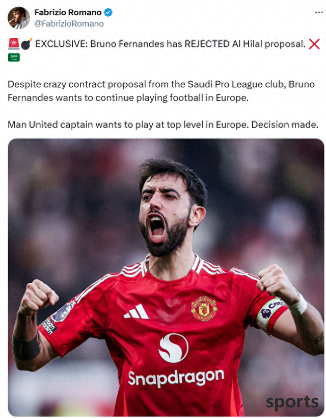Click the 'Decision made.' sentence
The width and height of the screenshot is (326, 418).
[284, 125]
